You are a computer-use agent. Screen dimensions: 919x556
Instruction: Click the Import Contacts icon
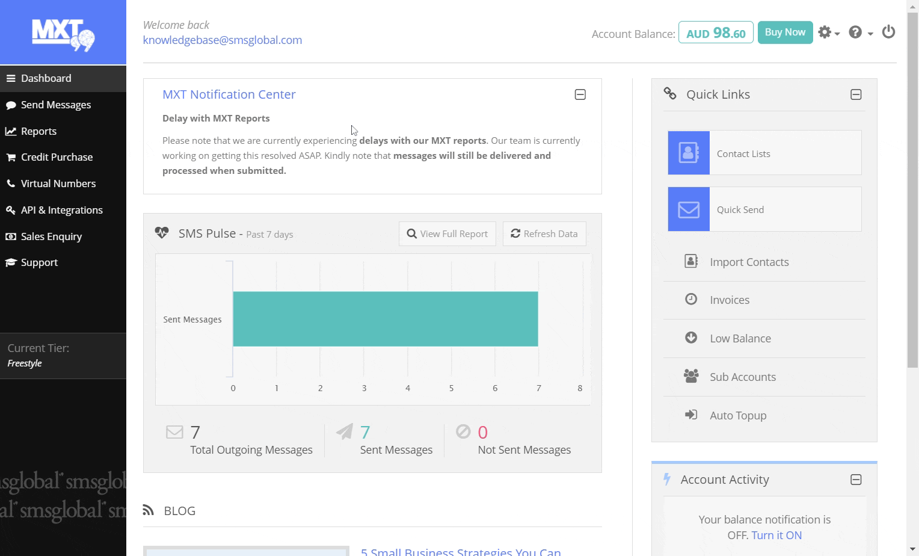[x=691, y=261]
